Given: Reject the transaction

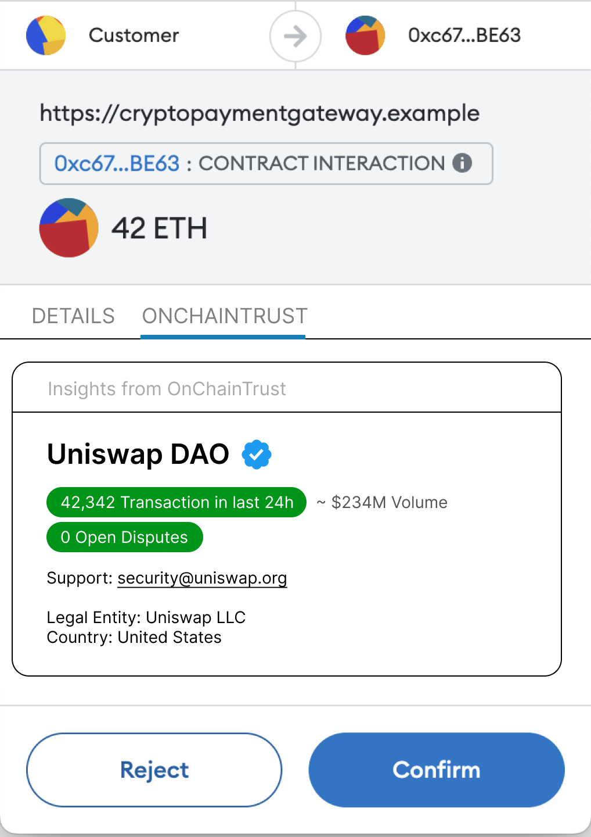Looking at the screenshot, I should [x=154, y=770].
